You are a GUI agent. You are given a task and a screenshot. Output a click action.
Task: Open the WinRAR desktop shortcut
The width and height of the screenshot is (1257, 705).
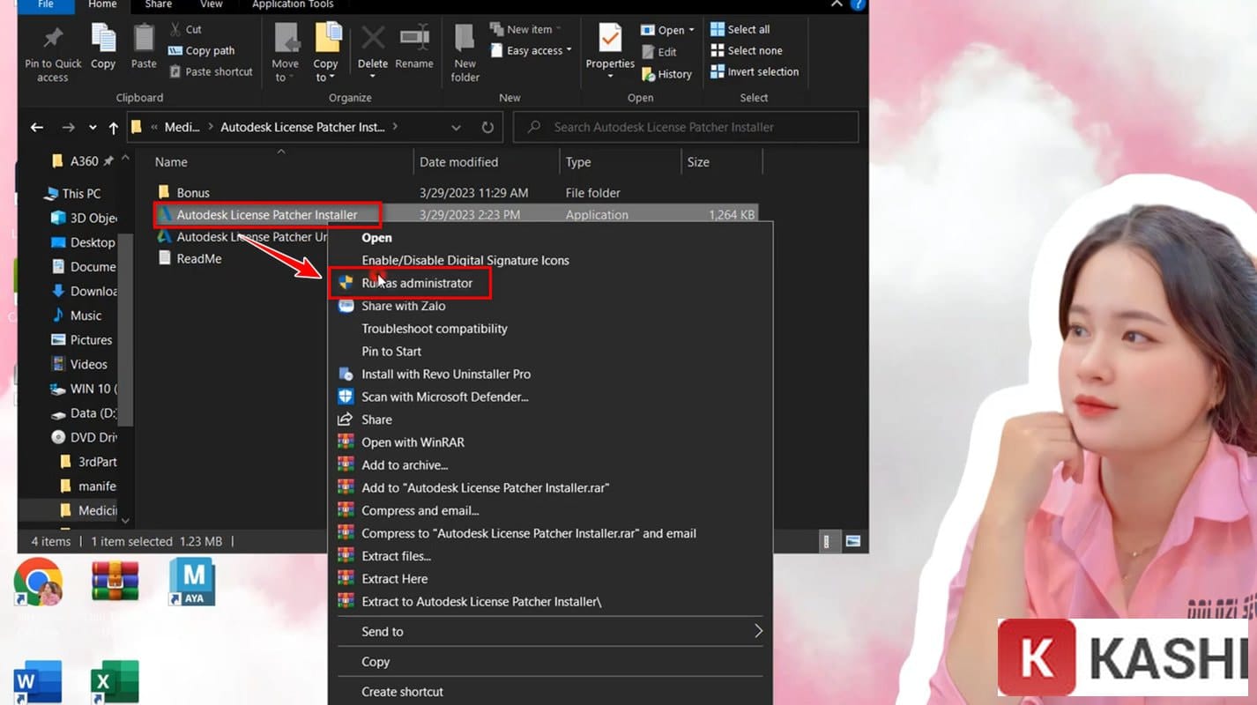(x=115, y=583)
